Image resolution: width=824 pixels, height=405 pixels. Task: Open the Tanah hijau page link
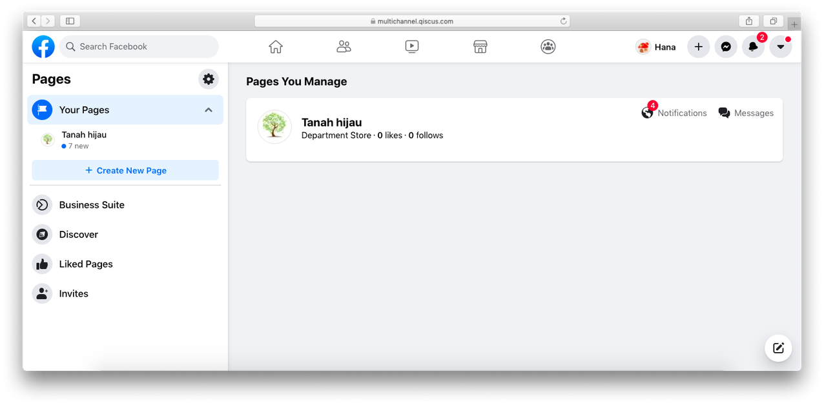331,123
